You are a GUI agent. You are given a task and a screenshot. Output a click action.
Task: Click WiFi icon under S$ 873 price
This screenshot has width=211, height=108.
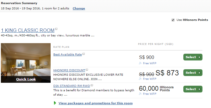140,79
